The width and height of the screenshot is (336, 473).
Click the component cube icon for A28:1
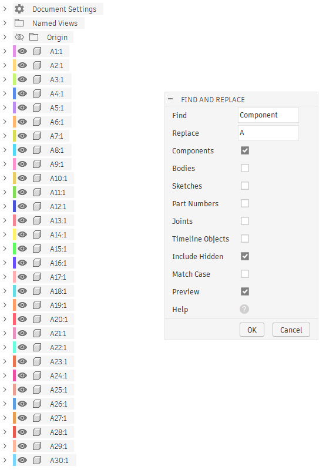pyautogui.click(x=37, y=432)
